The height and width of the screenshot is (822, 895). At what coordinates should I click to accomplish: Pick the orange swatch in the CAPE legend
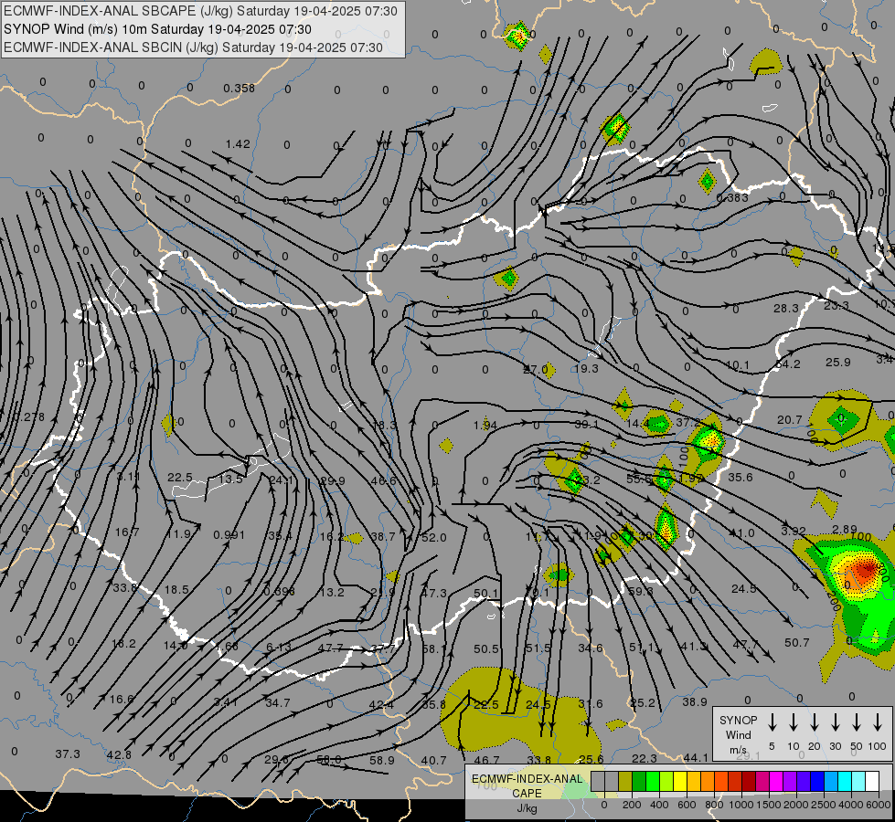708,781
